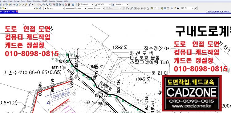Expand the ISO-25 dropdown in Dimension toolbar

(x=193, y=8)
